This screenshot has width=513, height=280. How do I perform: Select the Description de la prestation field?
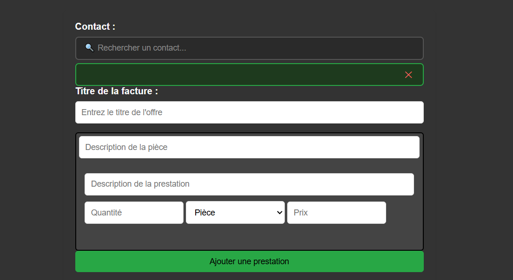coord(249,184)
